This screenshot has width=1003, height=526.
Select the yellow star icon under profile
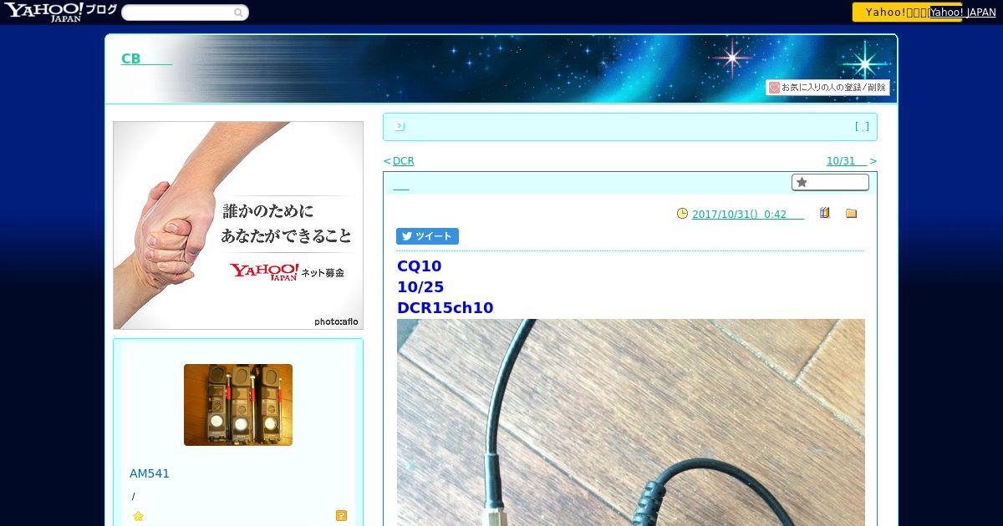click(139, 516)
